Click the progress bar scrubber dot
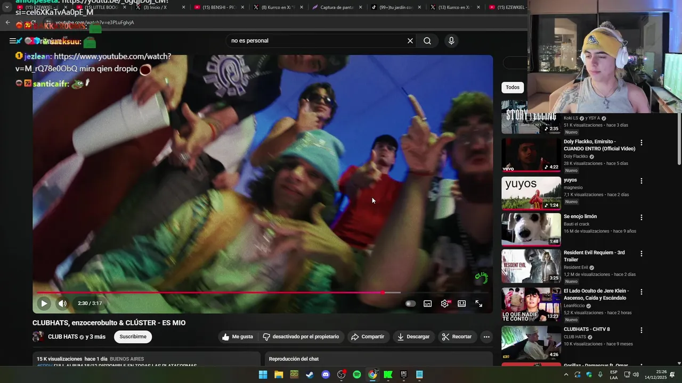 click(383, 293)
